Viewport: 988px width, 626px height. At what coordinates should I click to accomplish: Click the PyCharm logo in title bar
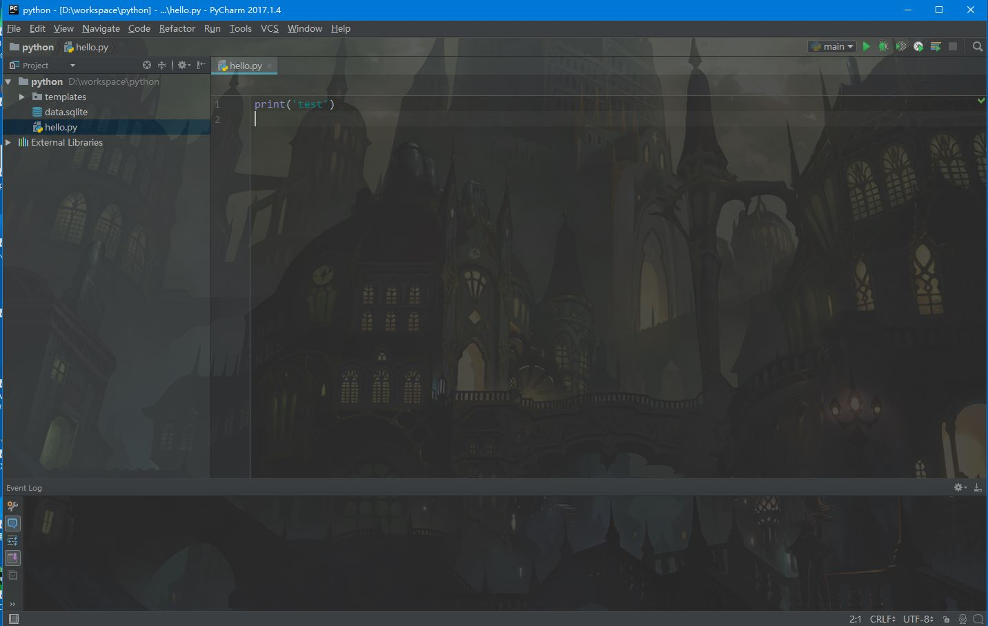coord(13,10)
